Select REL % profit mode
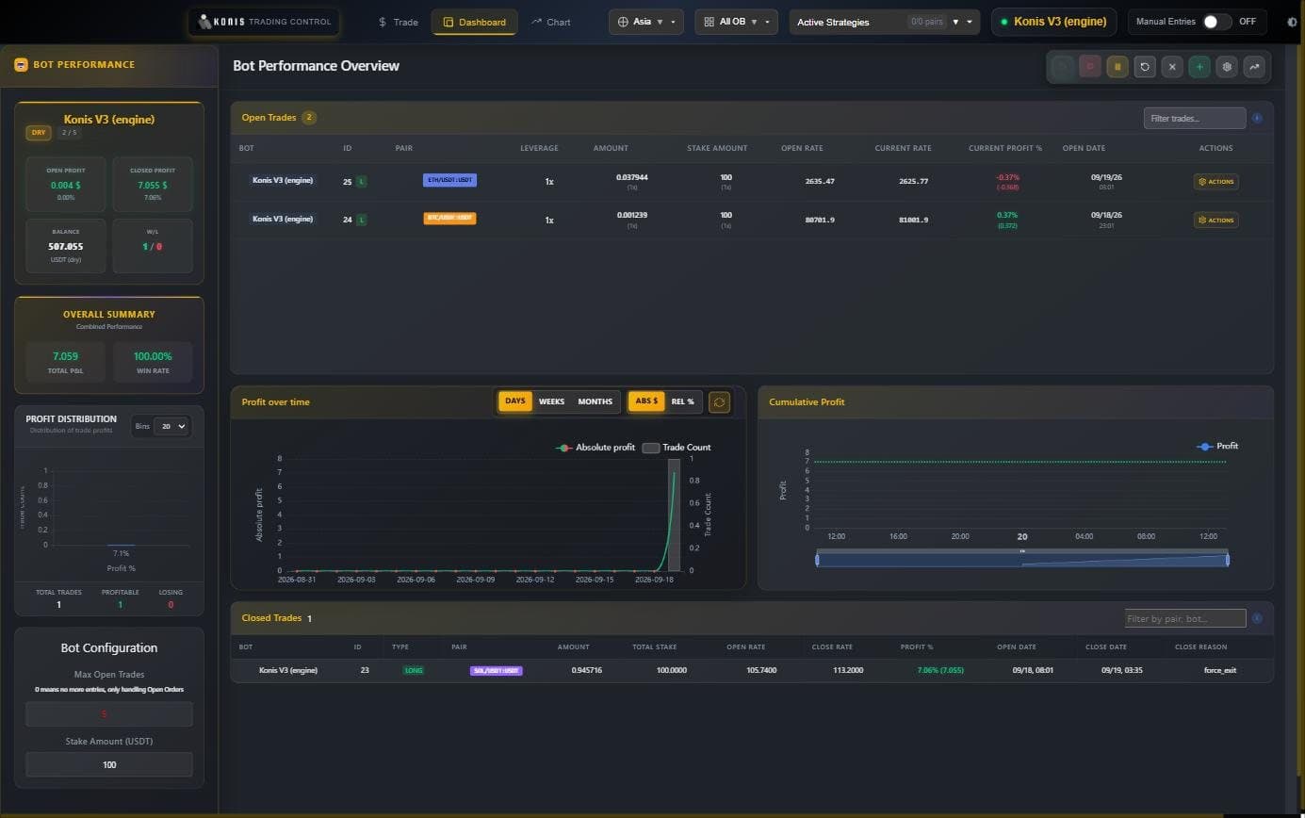Image resolution: width=1305 pixels, height=818 pixels. (682, 401)
